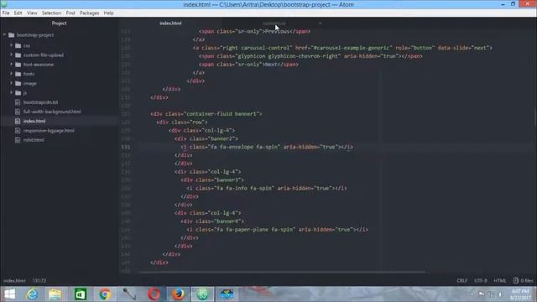The width and height of the screenshot is (537, 302).
Task: Open Firefox from the taskbar
Action: (x=178, y=294)
